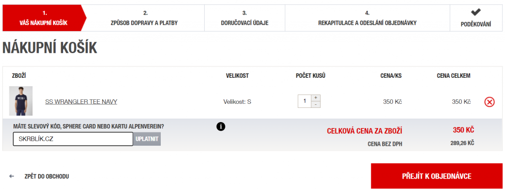Select the Poděkování final step
505x190 pixels.
point(475,18)
